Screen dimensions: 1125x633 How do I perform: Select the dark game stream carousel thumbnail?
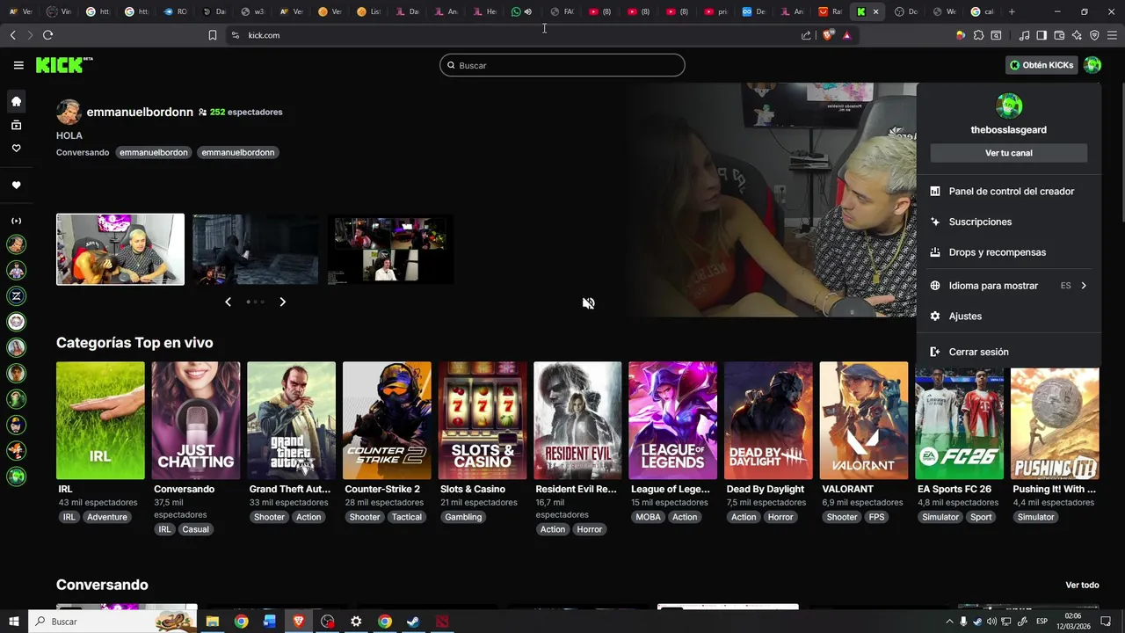point(256,250)
